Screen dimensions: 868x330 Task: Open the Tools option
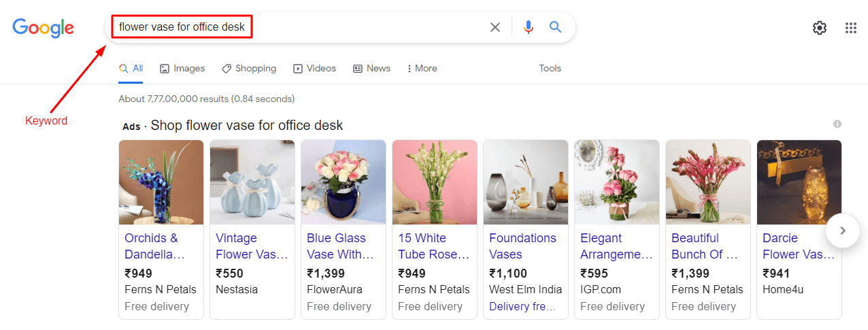550,69
